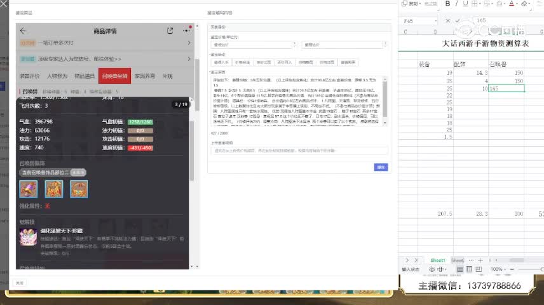Select the sixth appraisal conclusion option

coord(327,62)
